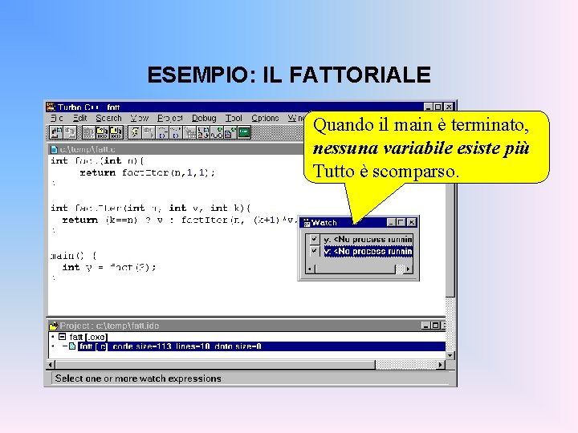Click the Watch window title bar icon
578x433 pixels.
pos(307,223)
